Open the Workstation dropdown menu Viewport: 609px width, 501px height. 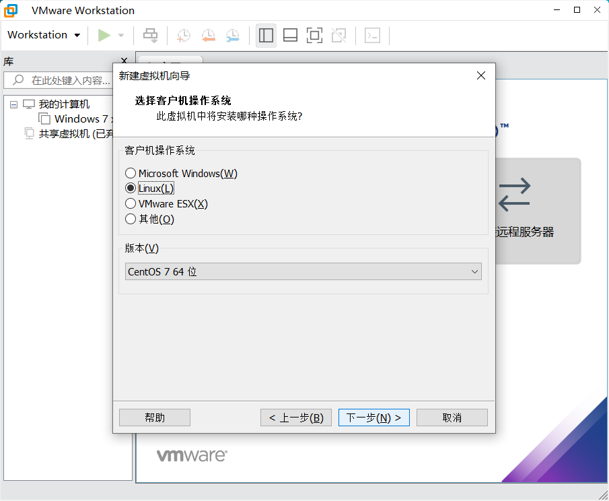click(44, 35)
